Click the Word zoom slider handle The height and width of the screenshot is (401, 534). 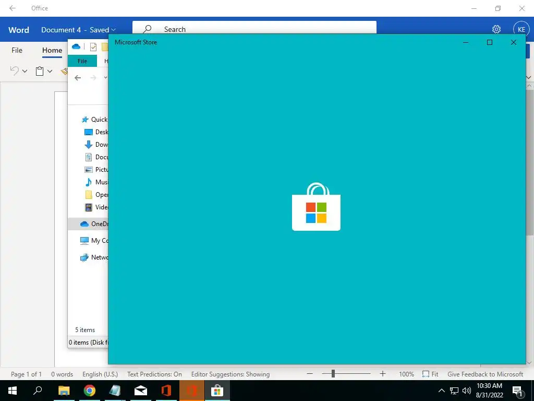[333, 374]
